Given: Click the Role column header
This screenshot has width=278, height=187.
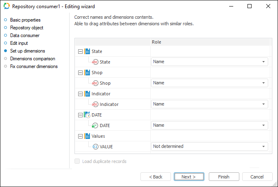Looking at the screenshot, I should click(x=158, y=42).
